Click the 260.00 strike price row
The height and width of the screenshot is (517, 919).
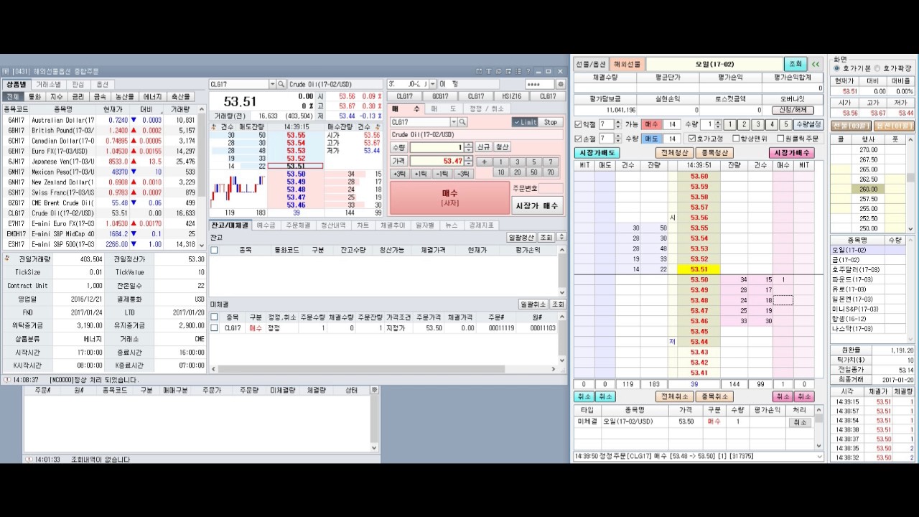tap(868, 189)
